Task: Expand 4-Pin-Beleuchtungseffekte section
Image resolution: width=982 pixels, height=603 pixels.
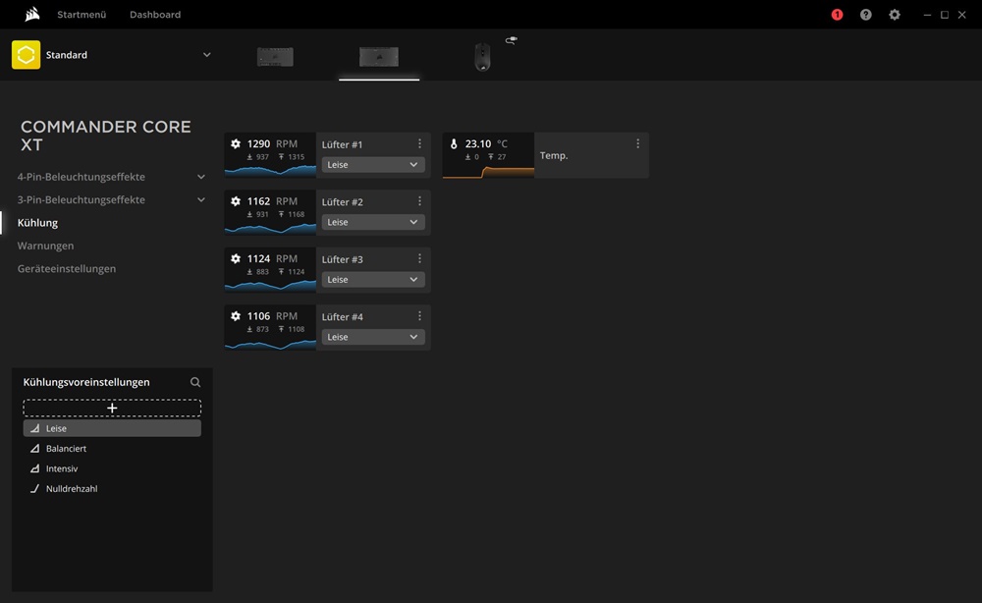Action: click(201, 177)
